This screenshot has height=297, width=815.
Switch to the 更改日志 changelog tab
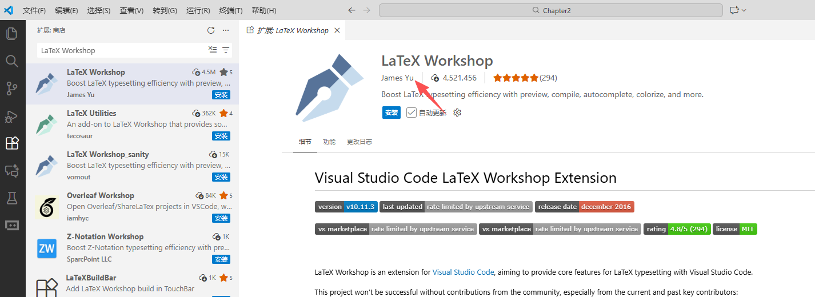pos(359,142)
